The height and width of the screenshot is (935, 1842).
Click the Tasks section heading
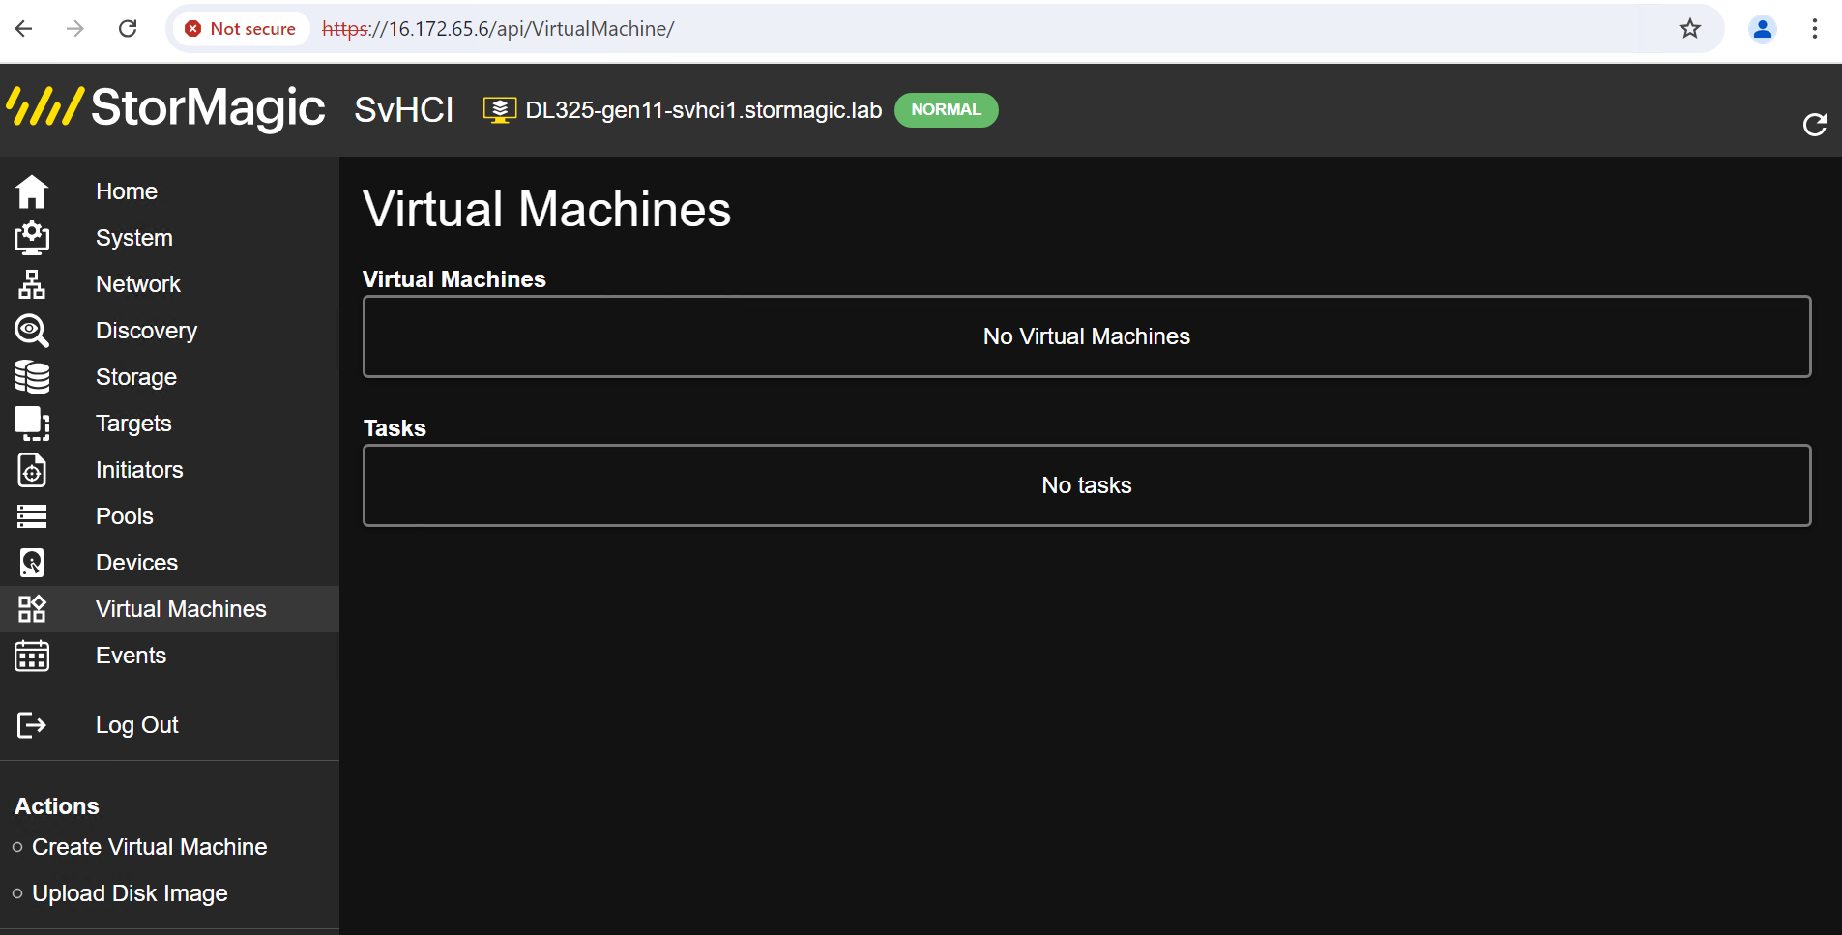coord(395,428)
